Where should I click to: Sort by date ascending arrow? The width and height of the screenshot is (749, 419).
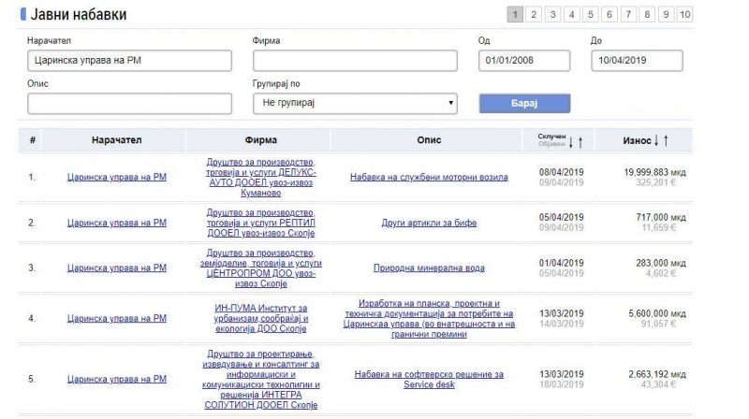point(581,141)
